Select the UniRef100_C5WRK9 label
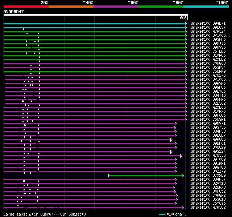 point(208,72)
